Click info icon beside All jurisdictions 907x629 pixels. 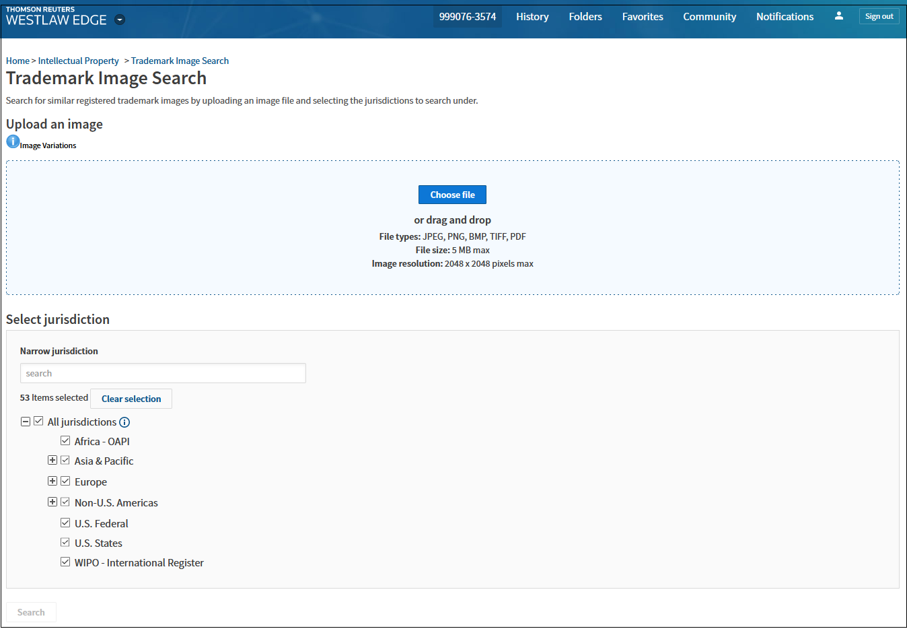pyautogui.click(x=124, y=422)
